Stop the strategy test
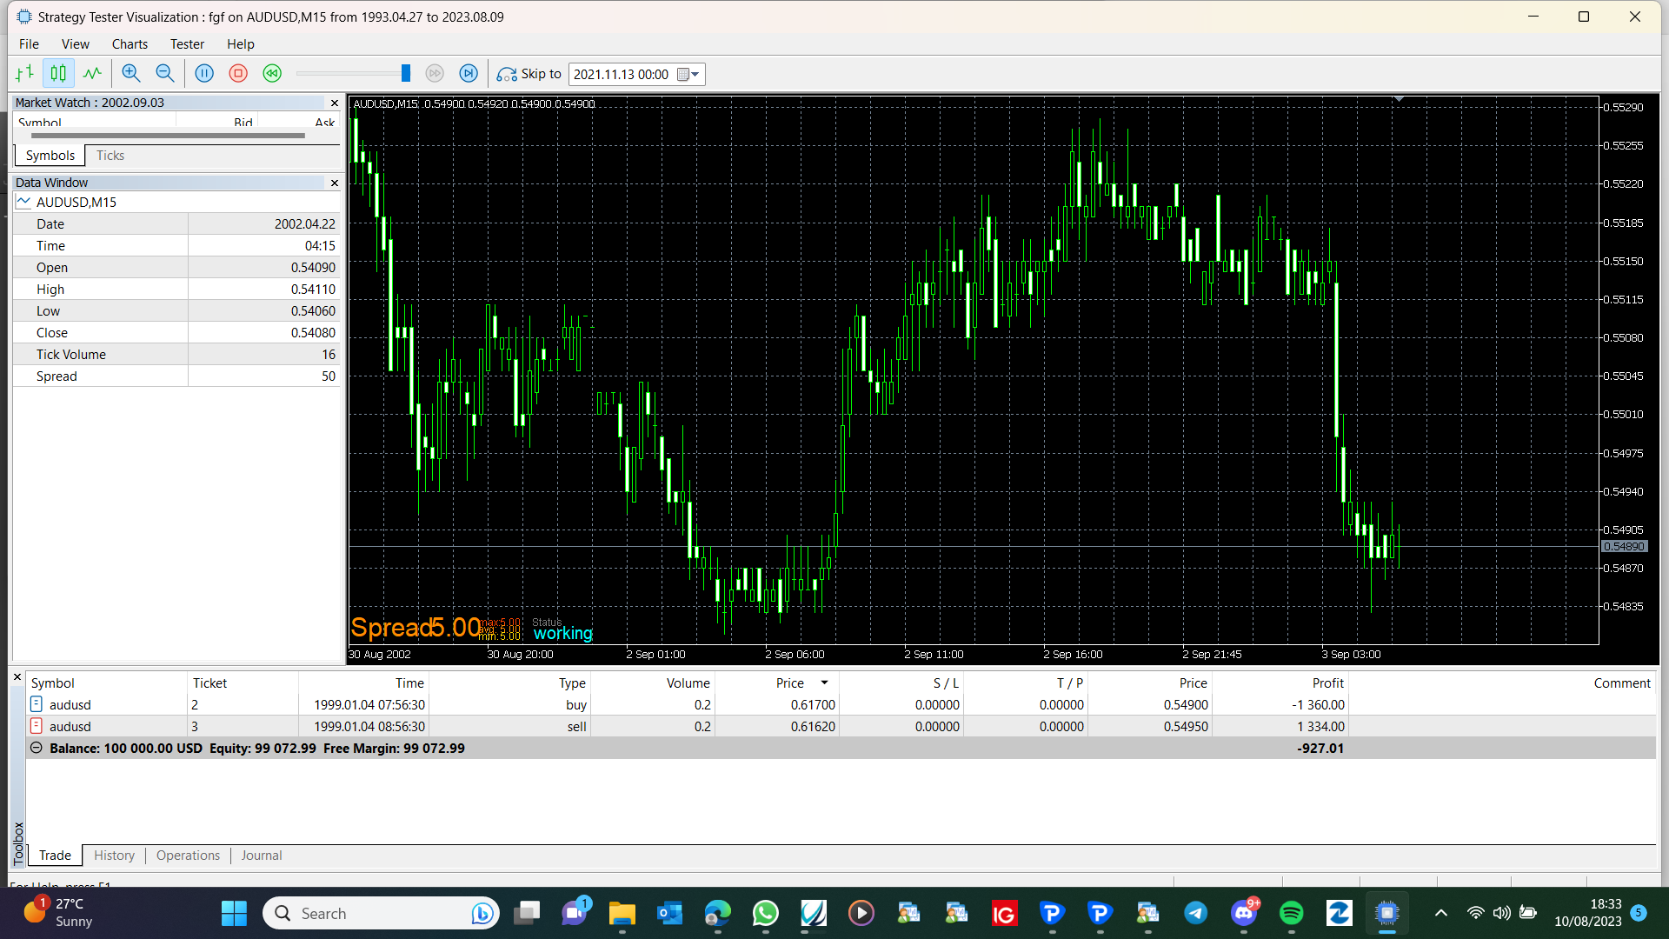The image size is (1669, 939). tap(238, 74)
